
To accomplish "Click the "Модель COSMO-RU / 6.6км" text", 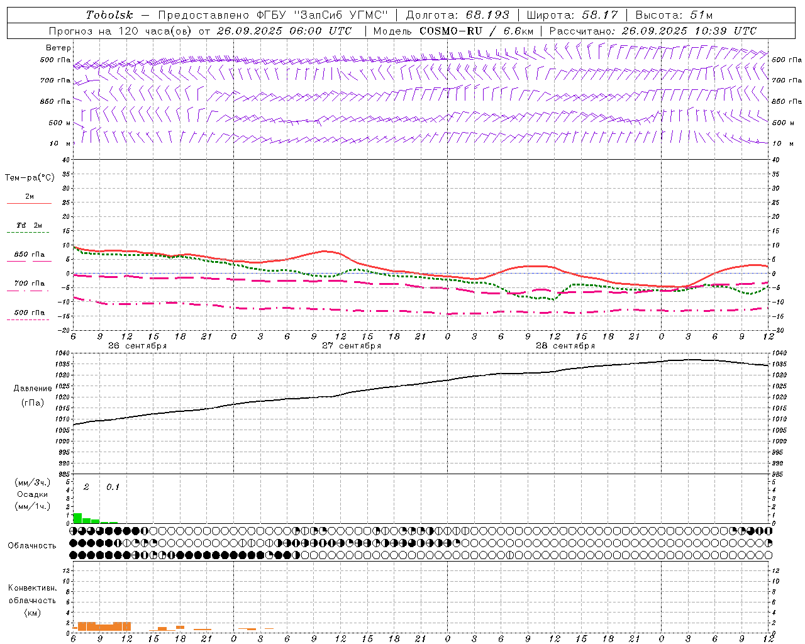I will point(453,31).
